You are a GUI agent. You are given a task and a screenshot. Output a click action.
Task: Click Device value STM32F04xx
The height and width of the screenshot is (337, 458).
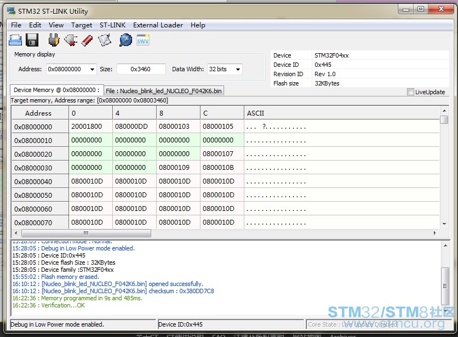click(x=331, y=55)
